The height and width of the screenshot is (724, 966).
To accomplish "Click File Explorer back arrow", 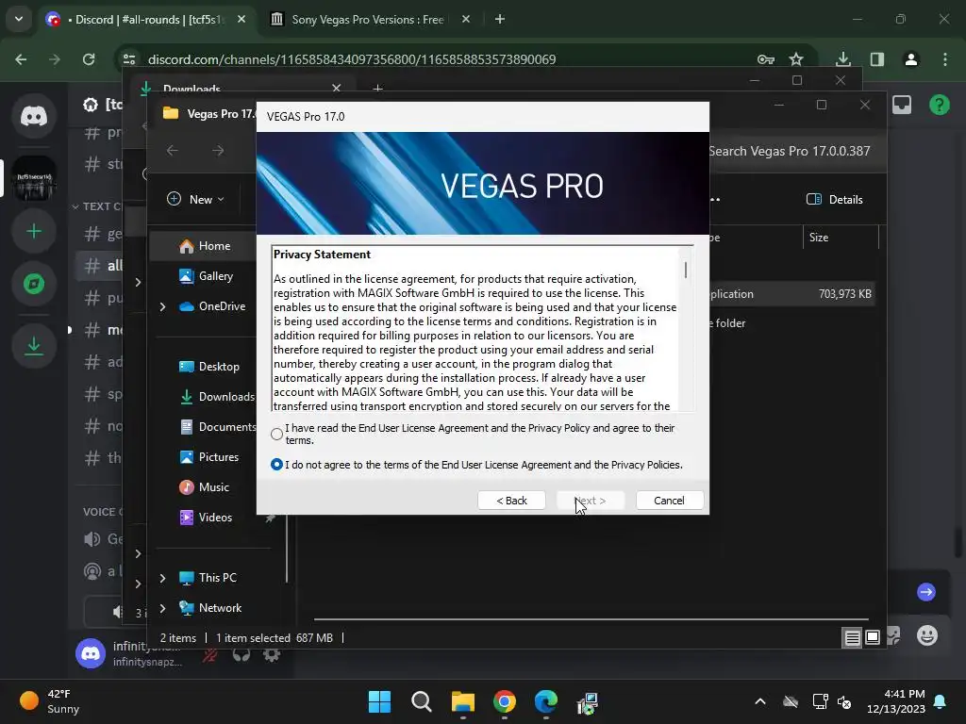I will pos(173,150).
